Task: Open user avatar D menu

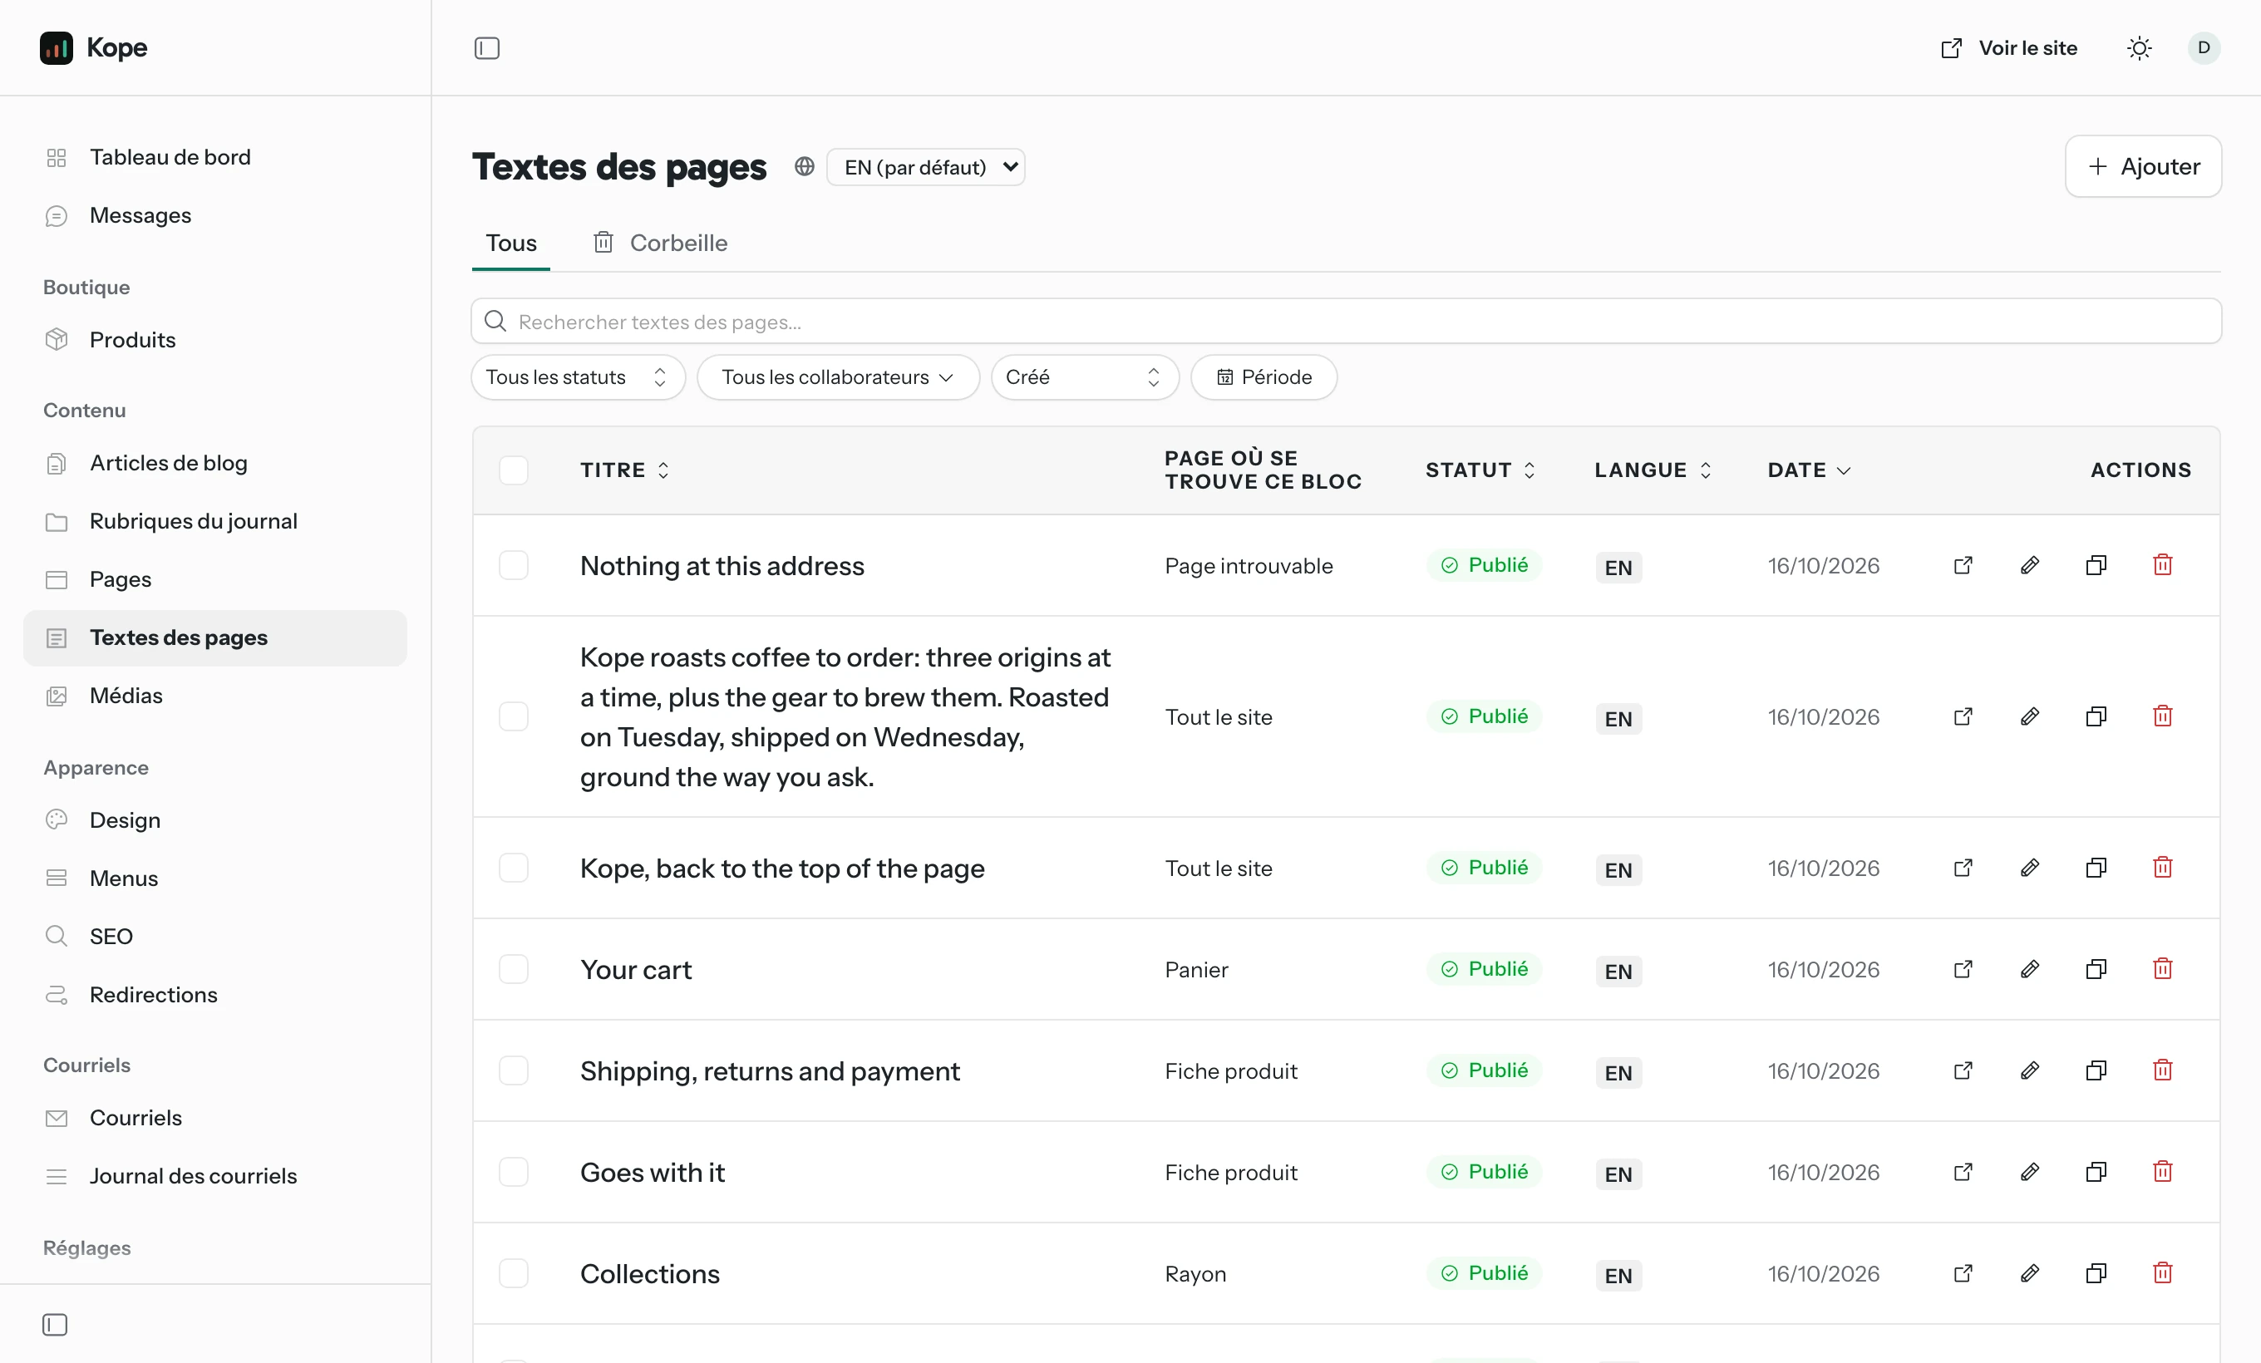Action: pyautogui.click(x=2203, y=47)
